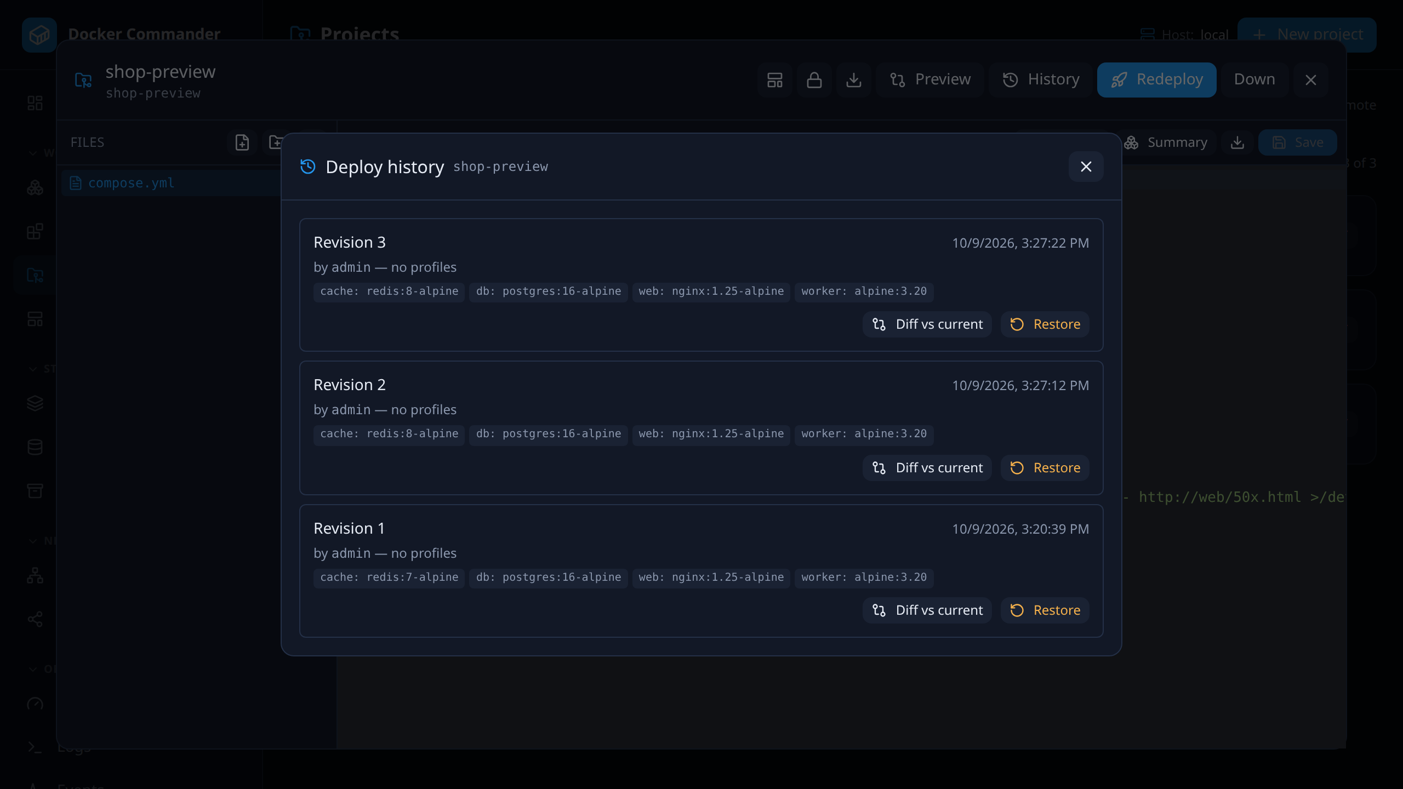1403x789 pixels.
Task: Click the Deploy history clock icon
Action: (308, 167)
